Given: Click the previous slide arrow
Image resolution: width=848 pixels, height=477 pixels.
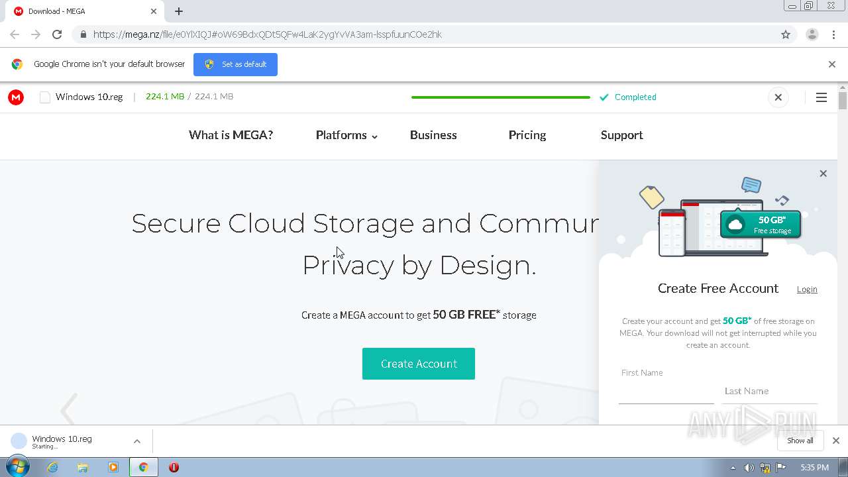Looking at the screenshot, I should pos(69,410).
